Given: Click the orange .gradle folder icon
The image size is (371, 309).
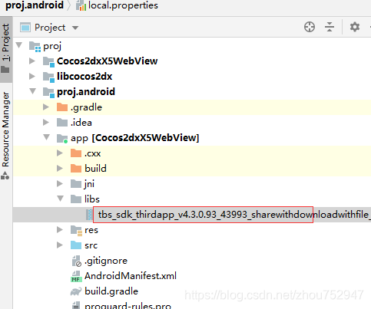Looking at the screenshot, I should [x=62, y=107].
